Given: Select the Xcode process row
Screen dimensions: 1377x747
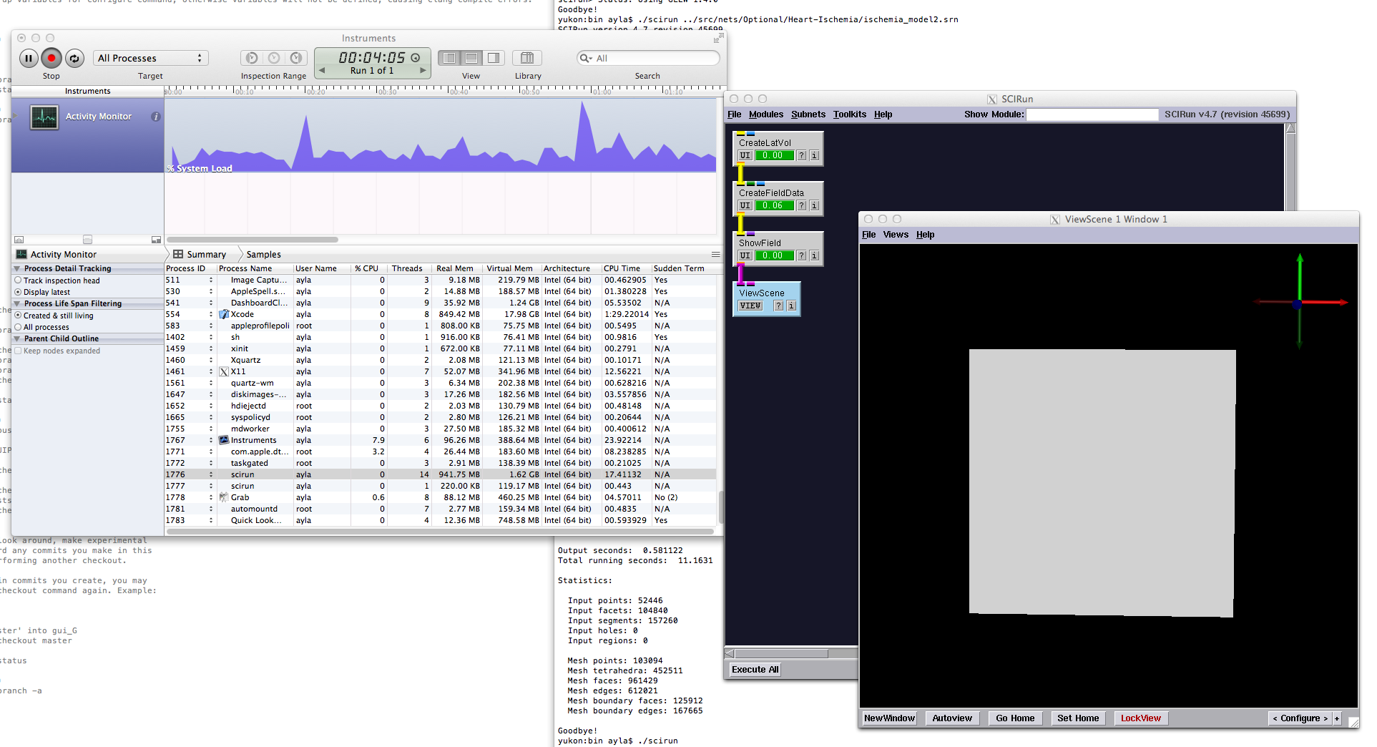Looking at the screenshot, I should (440, 314).
